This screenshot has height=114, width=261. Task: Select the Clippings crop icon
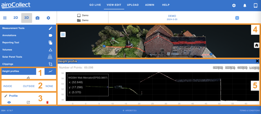click(x=50, y=64)
